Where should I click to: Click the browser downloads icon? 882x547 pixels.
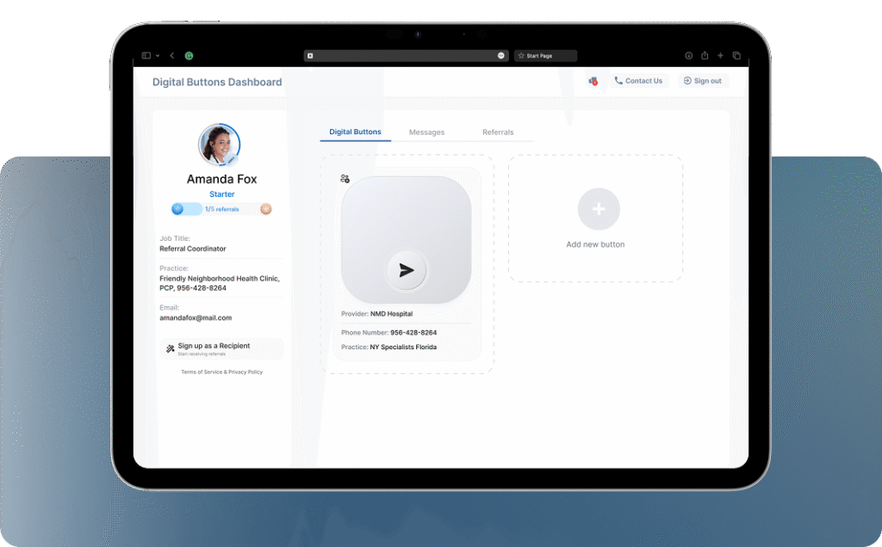(x=688, y=56)
